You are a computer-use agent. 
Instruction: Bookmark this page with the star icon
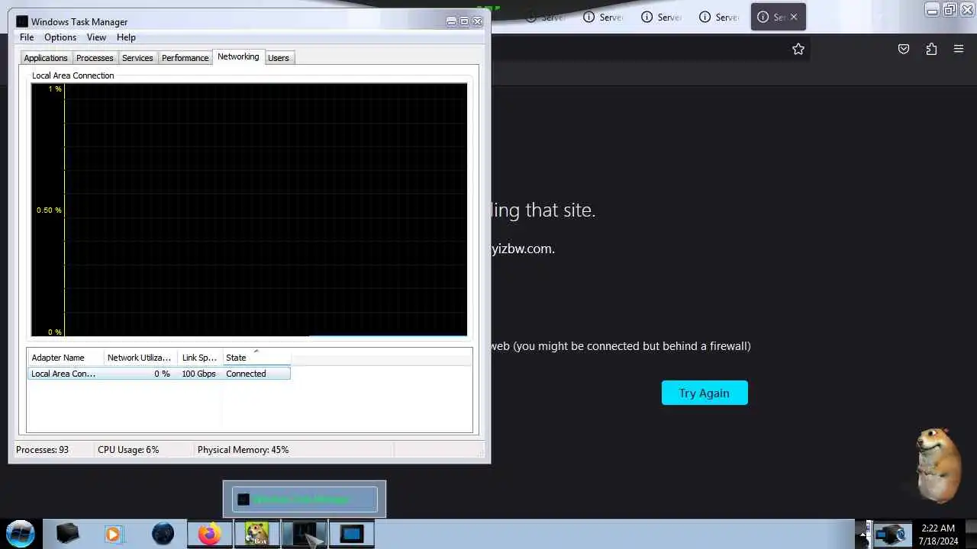click(798, 49)
